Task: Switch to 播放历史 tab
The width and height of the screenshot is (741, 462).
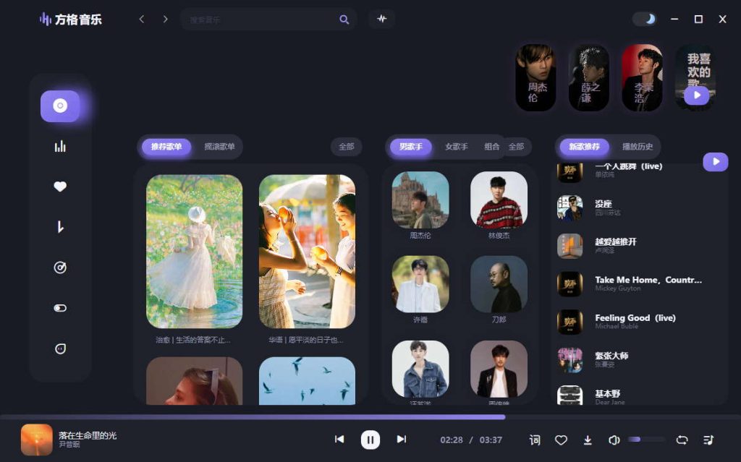Action: [638, 147]
